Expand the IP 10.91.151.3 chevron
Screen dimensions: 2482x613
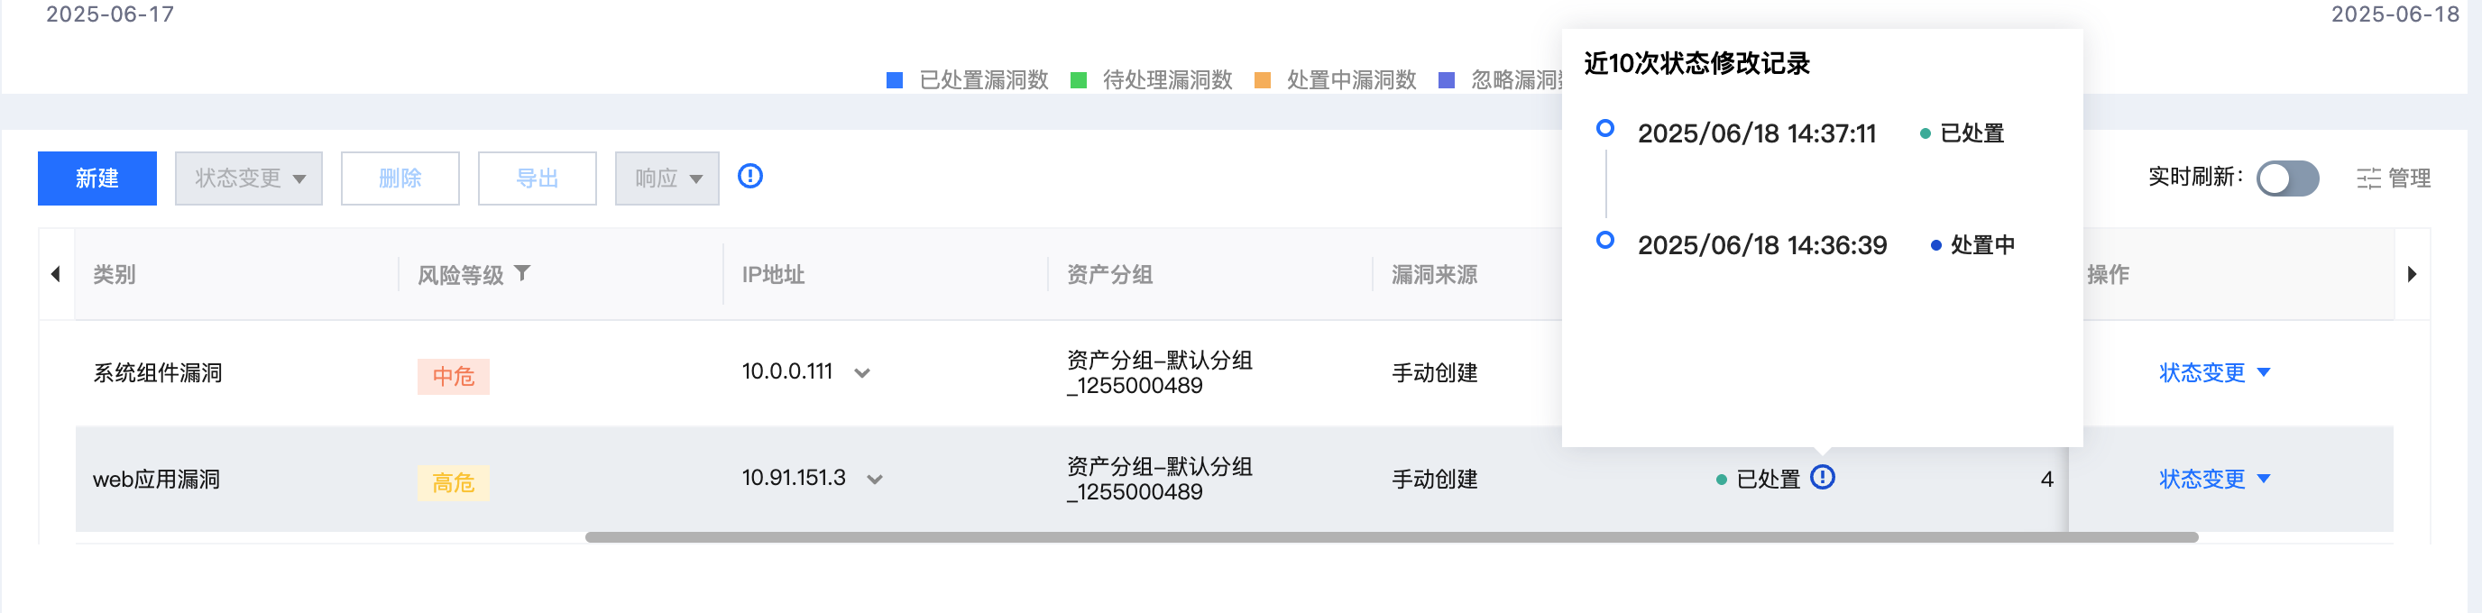874,480
